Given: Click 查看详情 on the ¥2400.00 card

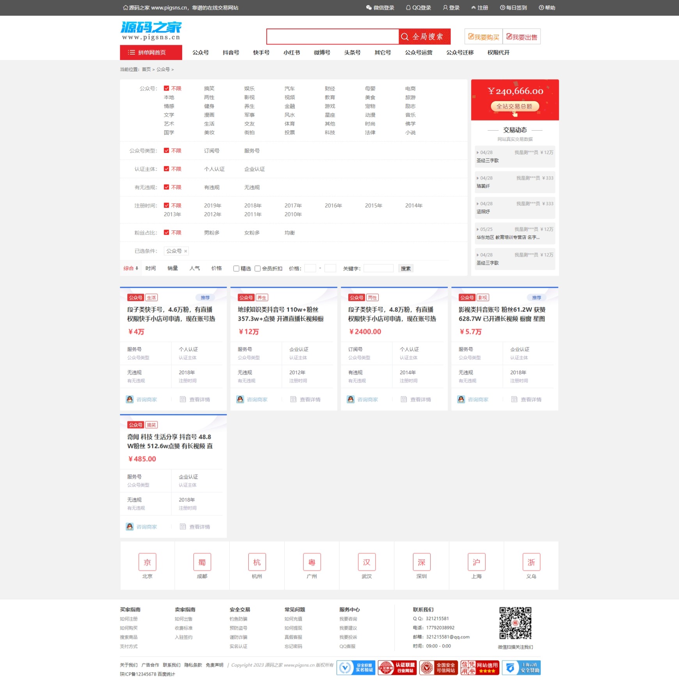Looking at the screenshot, I should click(416, 400).
